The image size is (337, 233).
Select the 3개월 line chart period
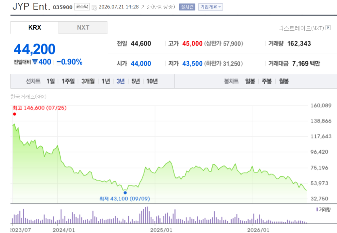88,81
